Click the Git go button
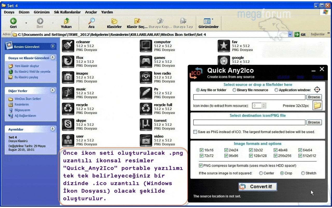The width and height of the screenshot is (332, 208). point(300,34)
